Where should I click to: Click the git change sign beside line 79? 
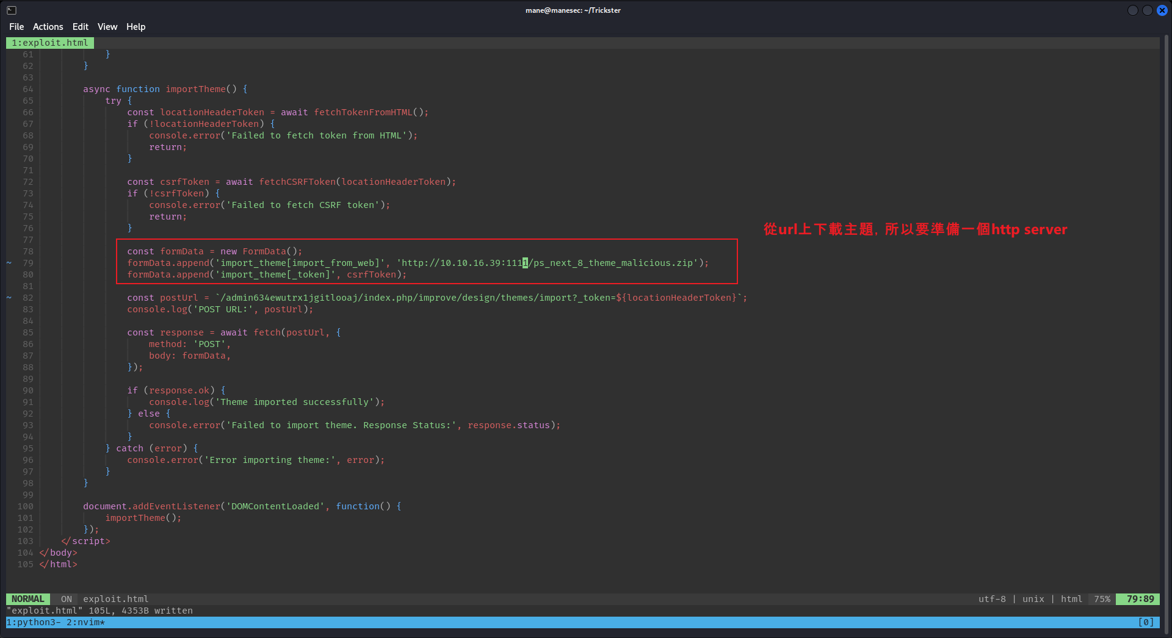(9, 263)
